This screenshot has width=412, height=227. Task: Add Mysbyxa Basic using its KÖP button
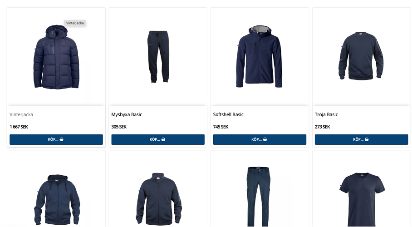(158, 139)
